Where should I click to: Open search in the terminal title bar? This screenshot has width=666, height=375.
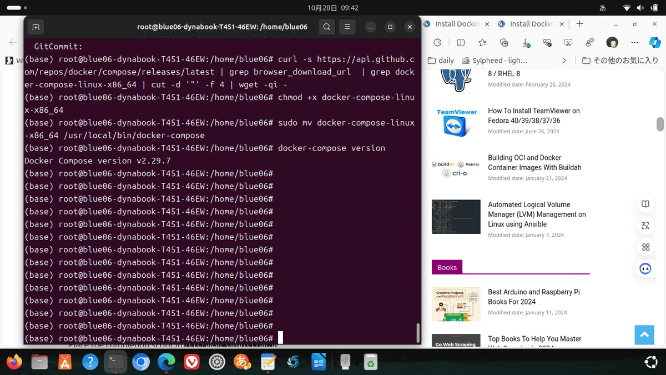pyautogui.click(x=326, y=26)
